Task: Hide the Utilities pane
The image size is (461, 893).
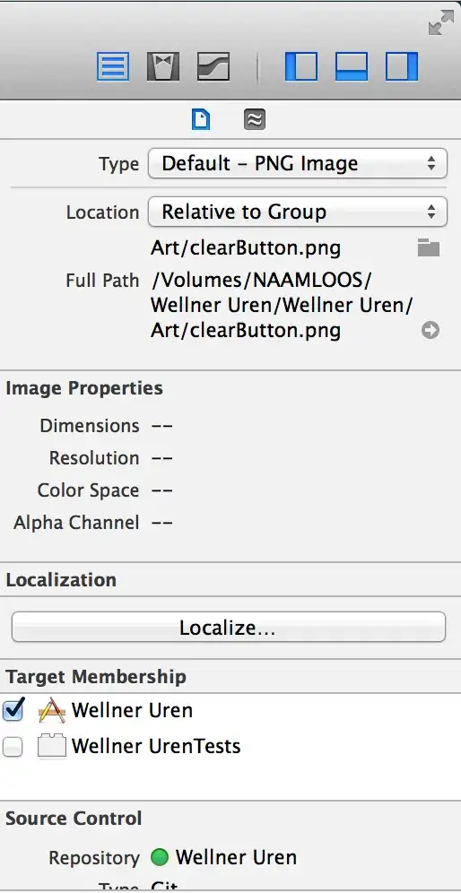Action: tap(402, 66)
